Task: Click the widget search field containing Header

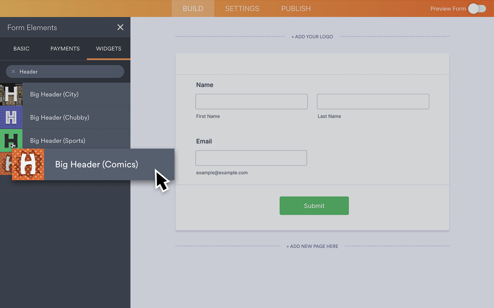Action: pyautogui.click(x=69, y=72)
